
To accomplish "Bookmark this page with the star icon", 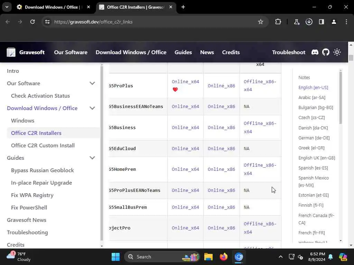I will pos(261,22).
